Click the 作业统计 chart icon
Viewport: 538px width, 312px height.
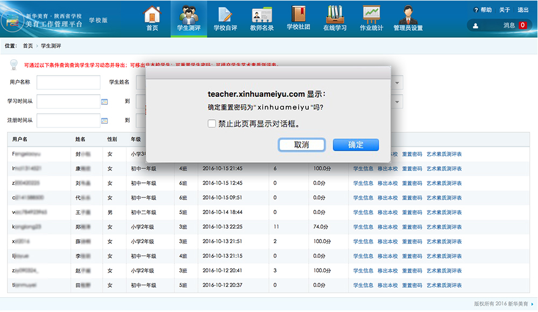(x=371, y=14)
